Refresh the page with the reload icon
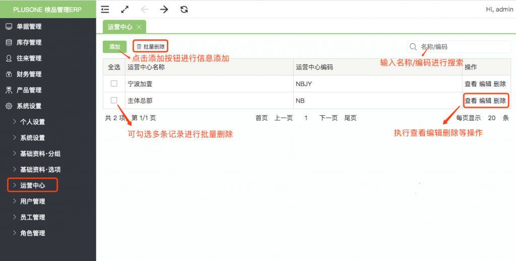The width and height of the screenshot is (516, 261). [x=184, y=9]
